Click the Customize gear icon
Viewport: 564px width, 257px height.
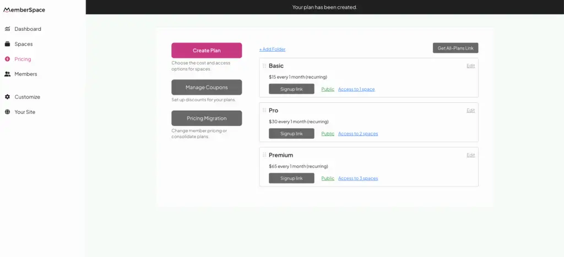tap(7, 97)
